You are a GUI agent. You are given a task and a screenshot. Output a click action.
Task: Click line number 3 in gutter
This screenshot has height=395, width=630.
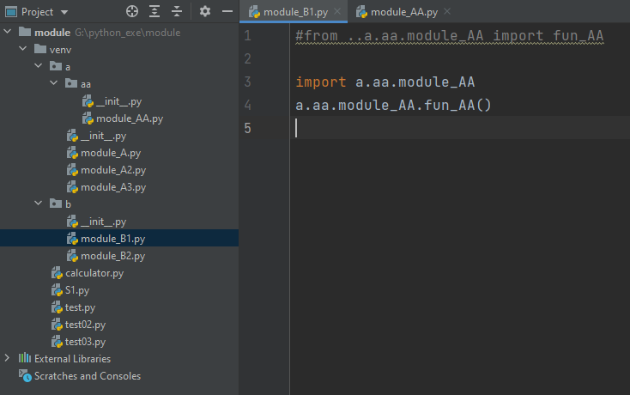tap(247, 82)
